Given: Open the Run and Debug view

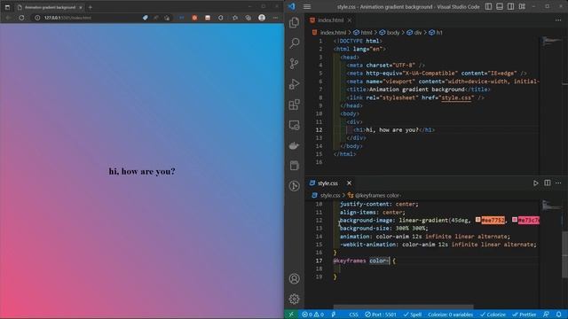Looking at the screenshot, I should click(x=294, y=84).
